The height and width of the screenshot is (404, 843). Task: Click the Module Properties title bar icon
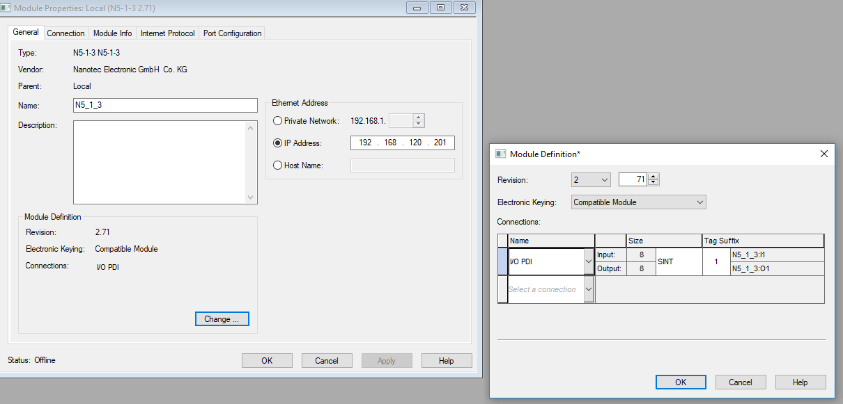pyautogui.click(x=7, y=8)
